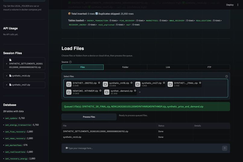Click folder icon of SYNTHET..._FINAL.zip chip
This screenshot has width=243, height=162.
(x=170, y=84)
